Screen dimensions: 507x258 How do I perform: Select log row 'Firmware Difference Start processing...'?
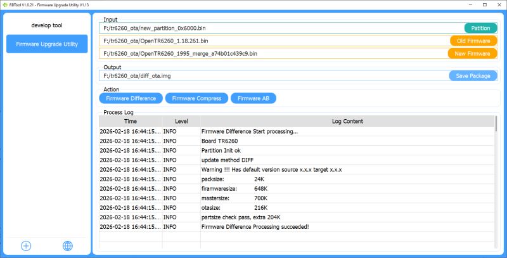(297, 132)
